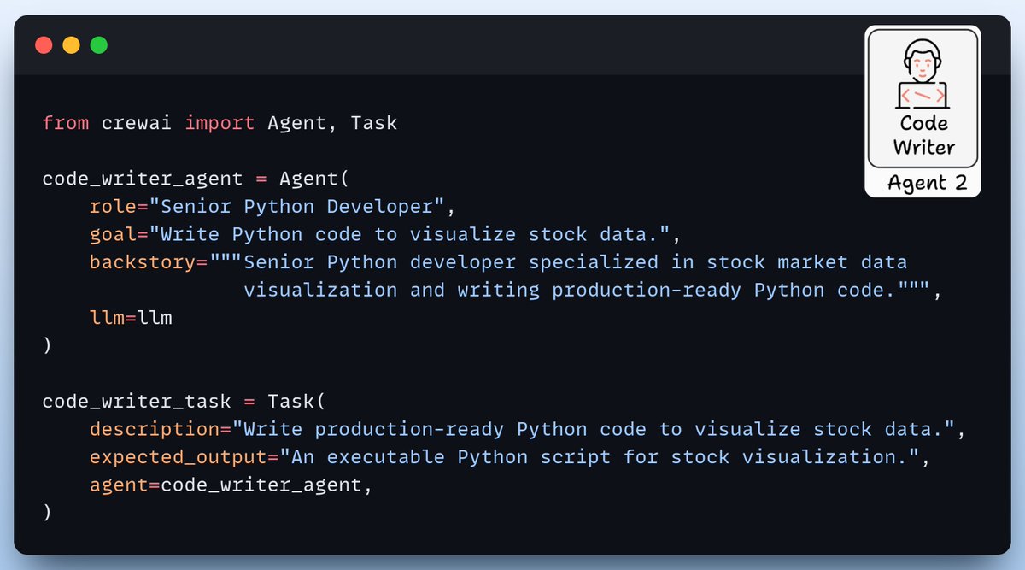Image resolution: width=1025 pixels, height=570 pixels.
Task: Click the "Code Writer" badge caption
Action: coord(923,135)
